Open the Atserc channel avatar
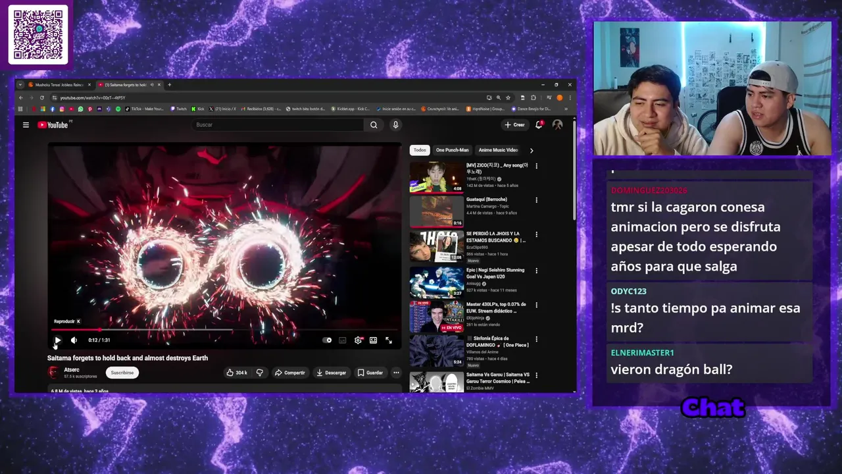The height and width of the screenshot is (474, 842). (53, 373)
